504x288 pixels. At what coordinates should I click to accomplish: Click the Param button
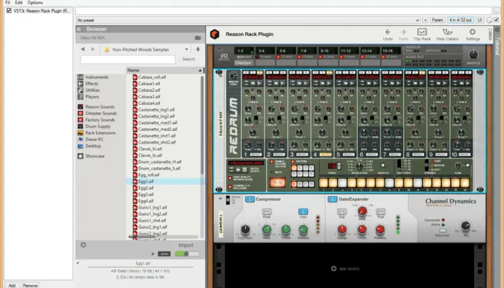point(437,20)
